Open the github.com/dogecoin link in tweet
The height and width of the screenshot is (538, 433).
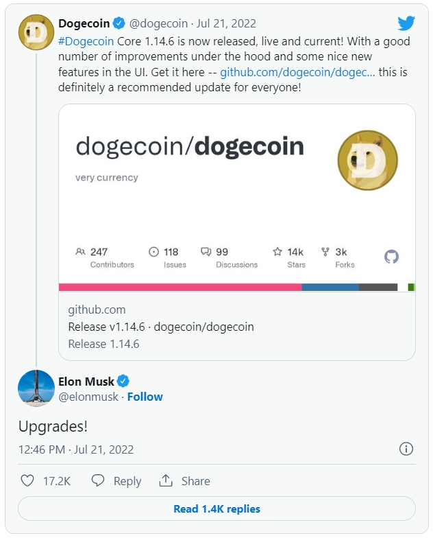(297, 71)
